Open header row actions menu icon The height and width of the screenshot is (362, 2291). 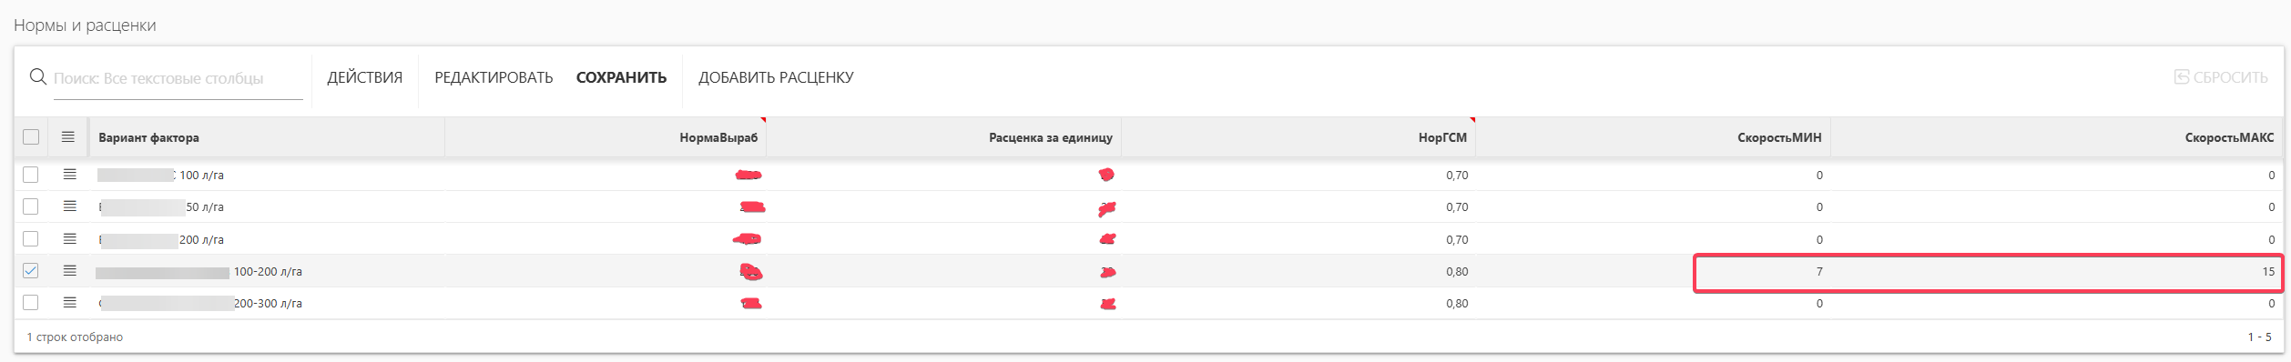(x=68, y=136)
